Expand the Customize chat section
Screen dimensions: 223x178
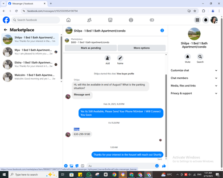pyautogui.click(x=194, y=70)
